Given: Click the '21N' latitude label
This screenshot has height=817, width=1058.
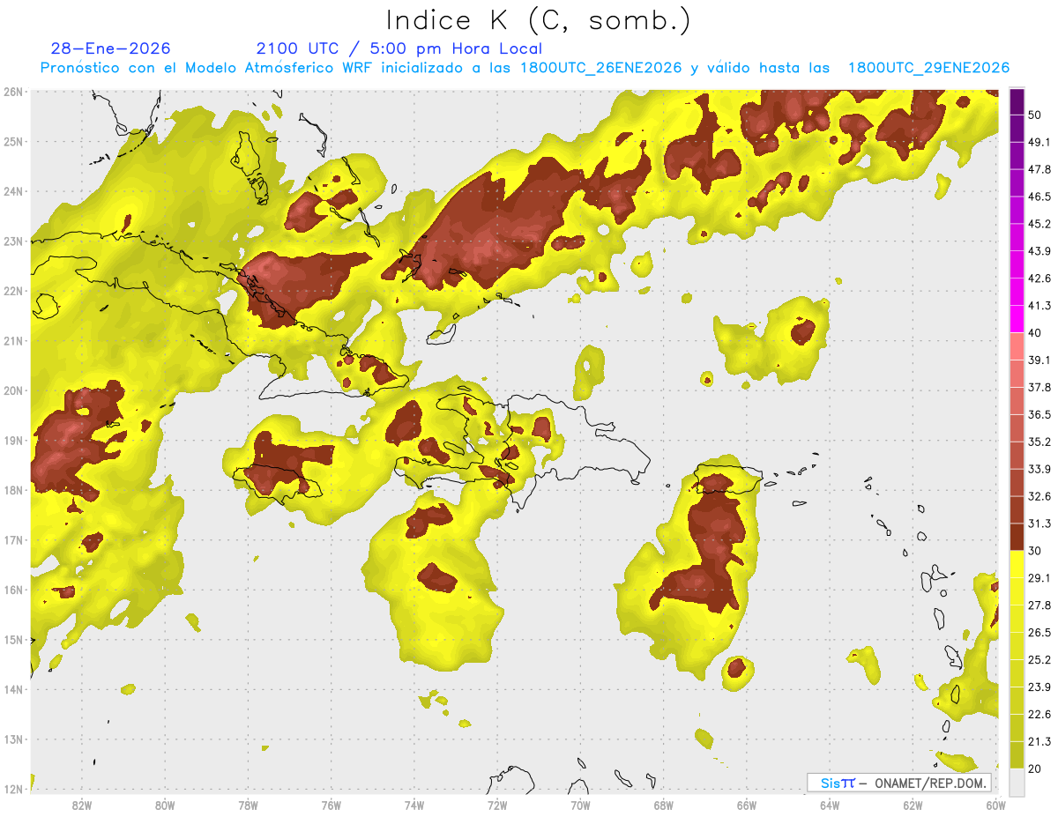Looking at the screenshot, I should (13, 341).
